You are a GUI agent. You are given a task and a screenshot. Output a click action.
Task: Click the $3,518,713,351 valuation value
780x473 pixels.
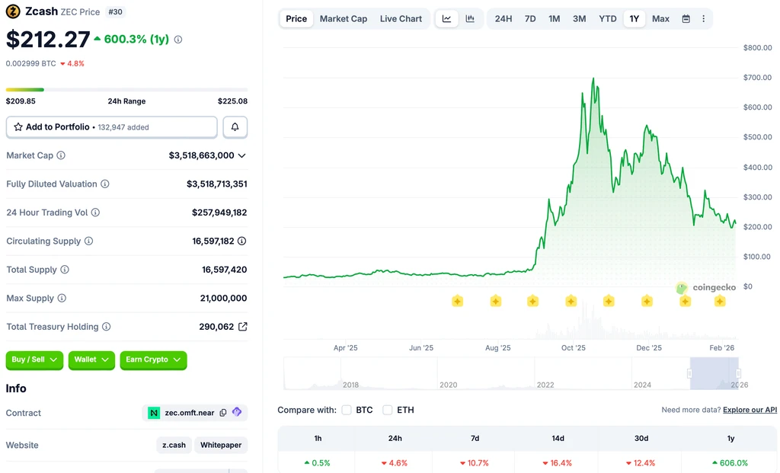tap(217, 184)
